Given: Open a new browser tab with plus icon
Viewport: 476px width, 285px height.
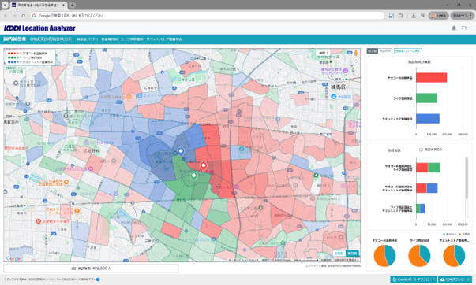Looking at the screenshot, I should point(73,6).
